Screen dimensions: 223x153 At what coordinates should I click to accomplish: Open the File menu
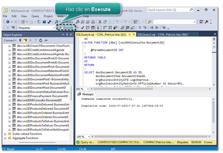[5, 16]
